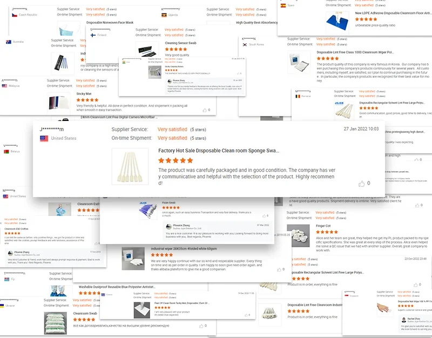This screenshot has width=432, height=338.
Task: Click the South Korea flag icon
Action: click(x=245, y=45)
